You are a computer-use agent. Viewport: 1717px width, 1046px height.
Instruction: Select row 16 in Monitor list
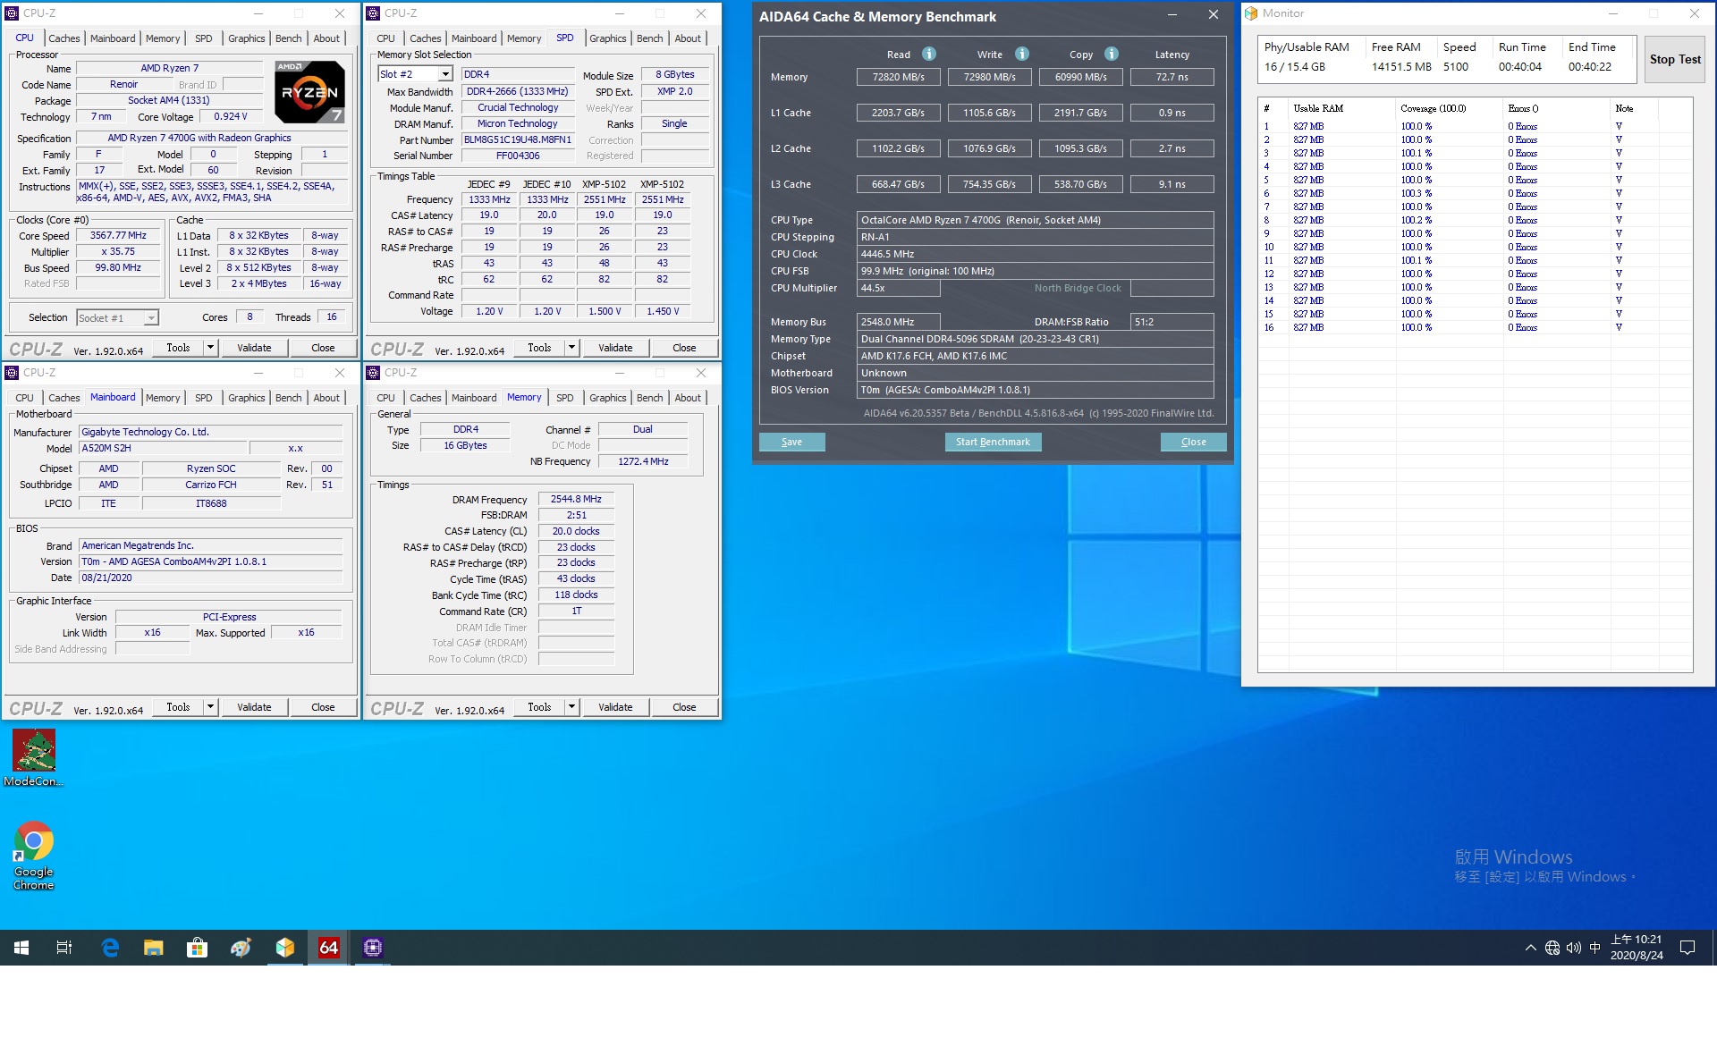(1475, 328)
